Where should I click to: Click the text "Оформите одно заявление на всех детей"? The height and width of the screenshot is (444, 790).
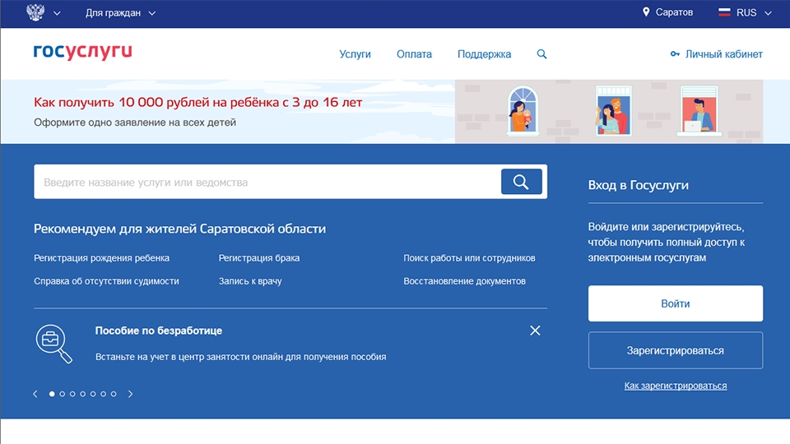point(135,123)
